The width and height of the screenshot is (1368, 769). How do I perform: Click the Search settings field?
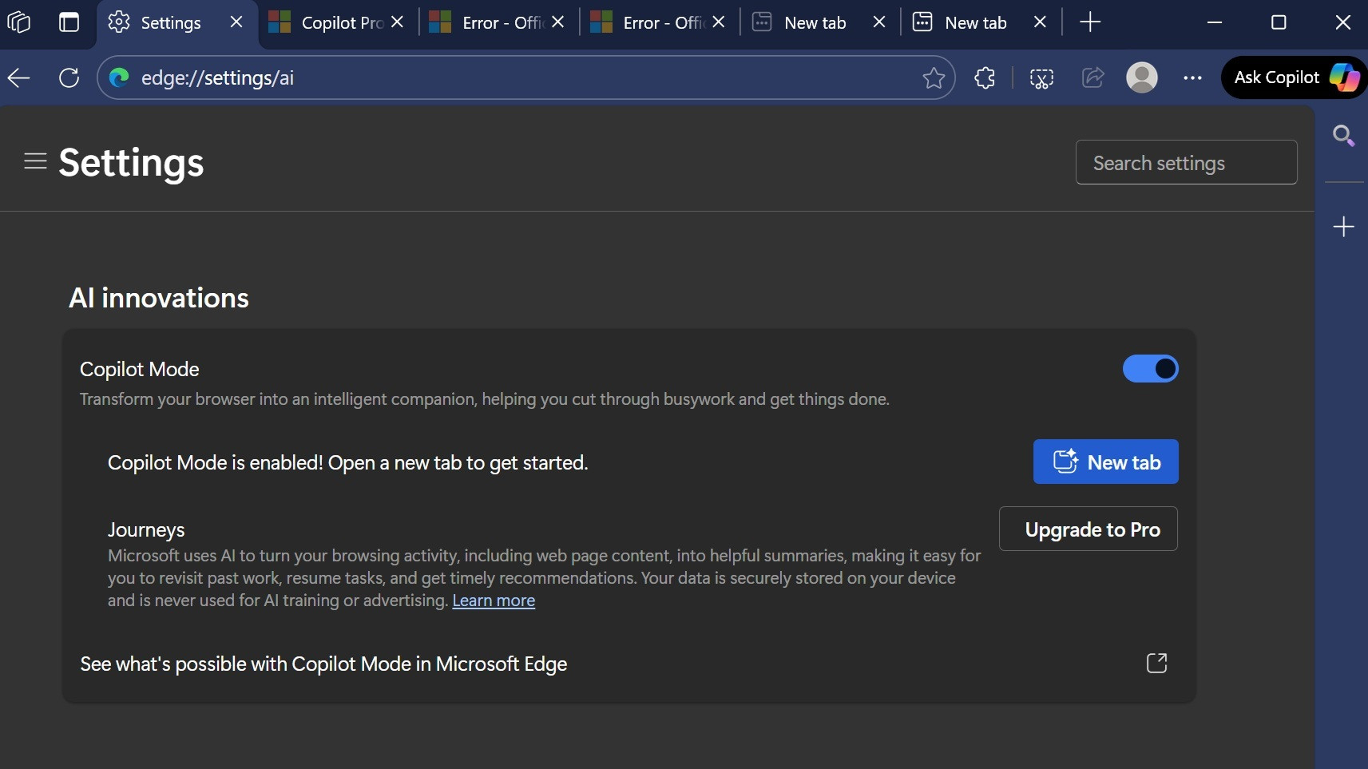[x=1186, y=162]
